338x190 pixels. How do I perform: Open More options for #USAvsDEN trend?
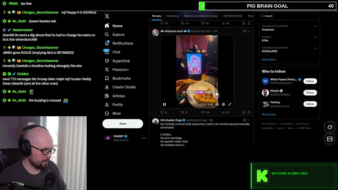[x=315, y=48]
